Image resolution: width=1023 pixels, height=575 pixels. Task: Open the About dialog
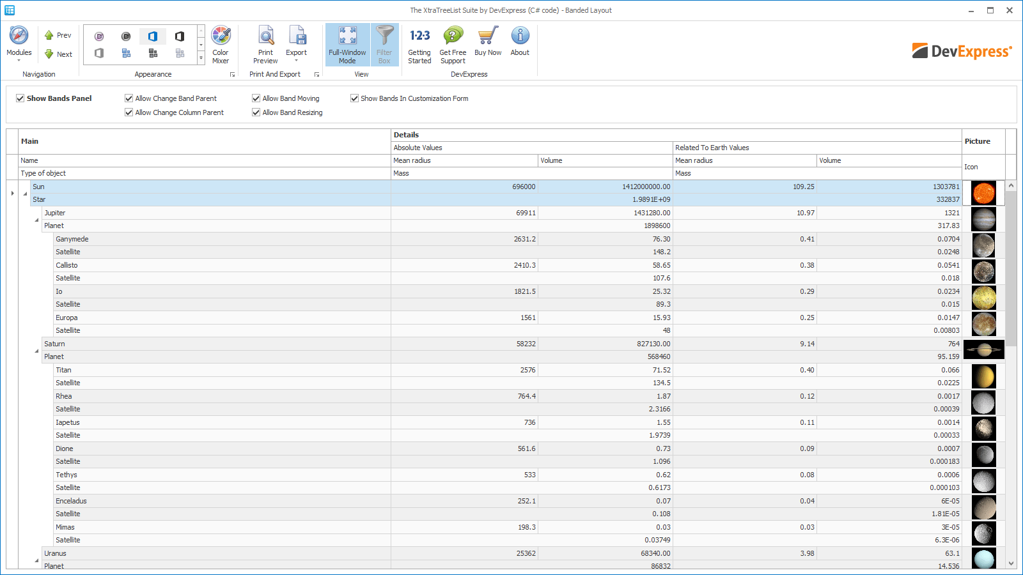tap(520, 42)
